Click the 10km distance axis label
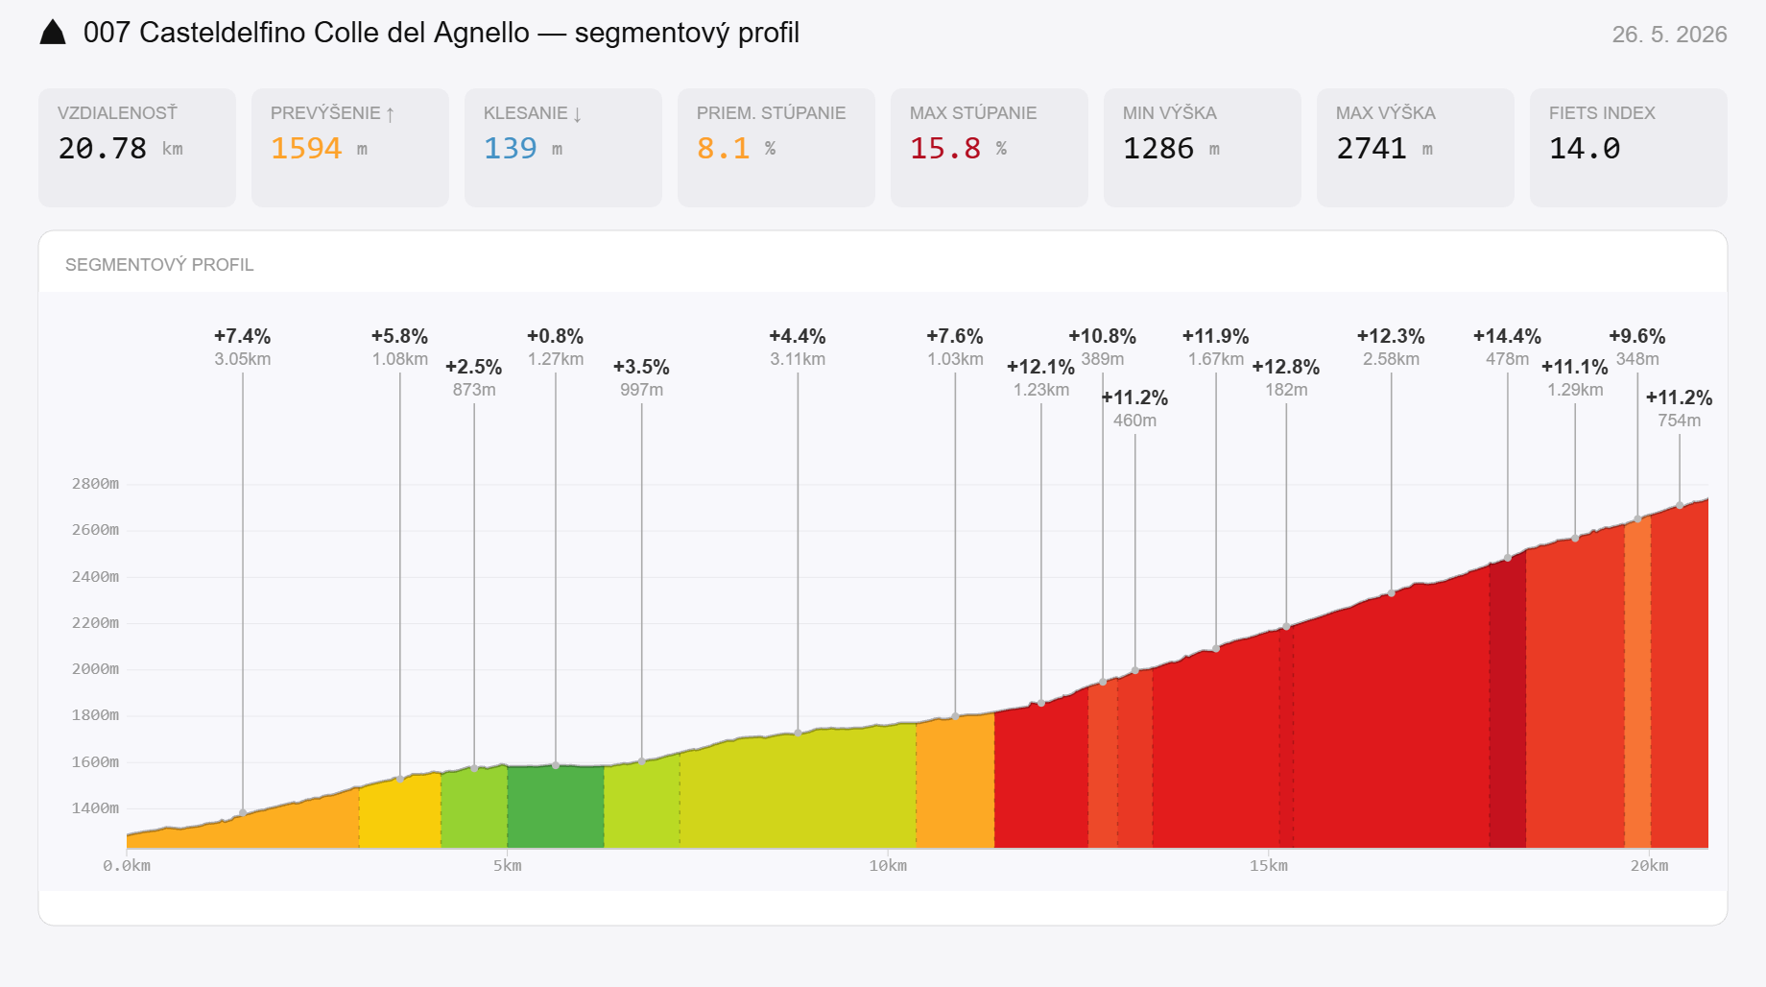Screen dimensions: 1766x987 (x=888, y=866)
